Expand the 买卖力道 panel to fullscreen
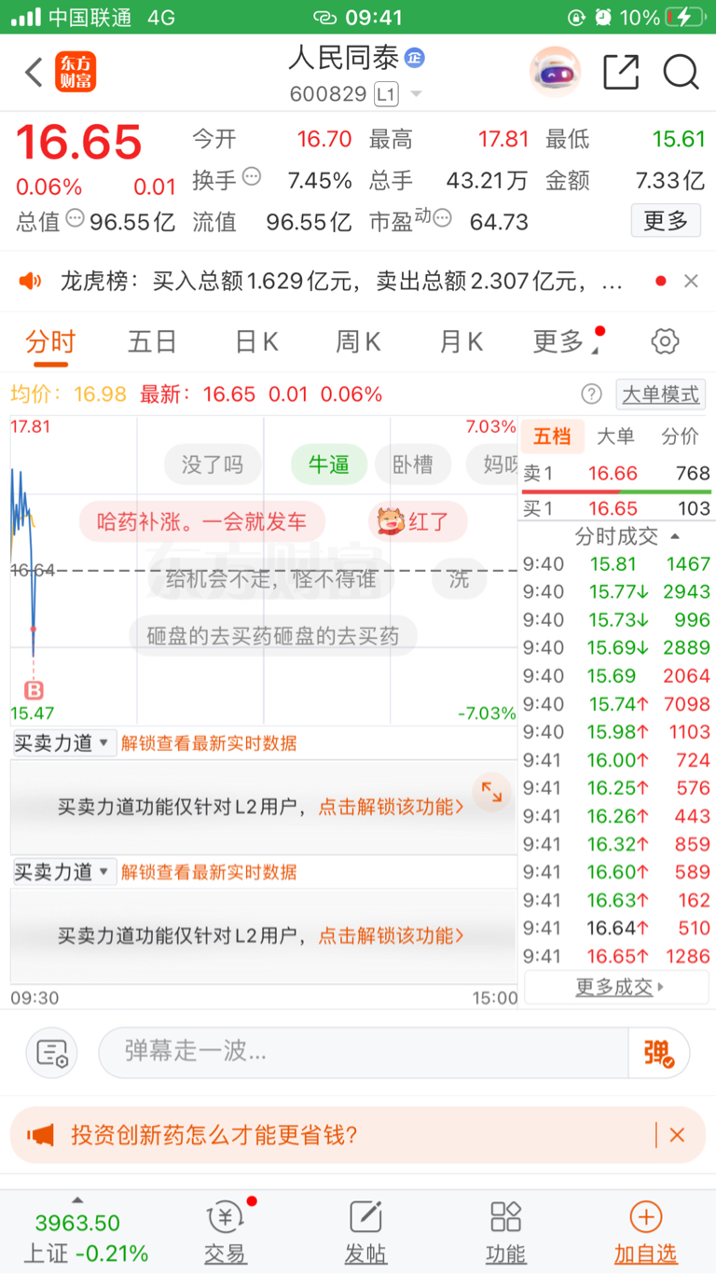This screenshot has height=1274, width=716. tap(491, 793)
